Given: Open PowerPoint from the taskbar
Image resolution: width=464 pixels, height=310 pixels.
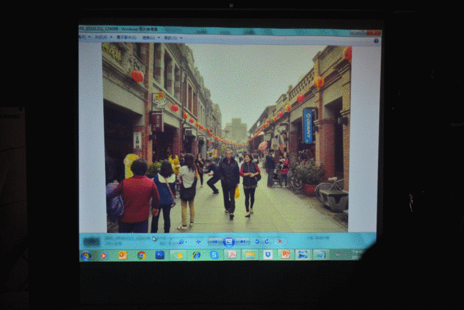Looking at the screenshot, I should click(x=285, y=255).
